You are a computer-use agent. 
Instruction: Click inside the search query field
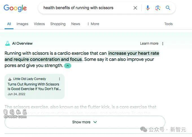(86, 8)
